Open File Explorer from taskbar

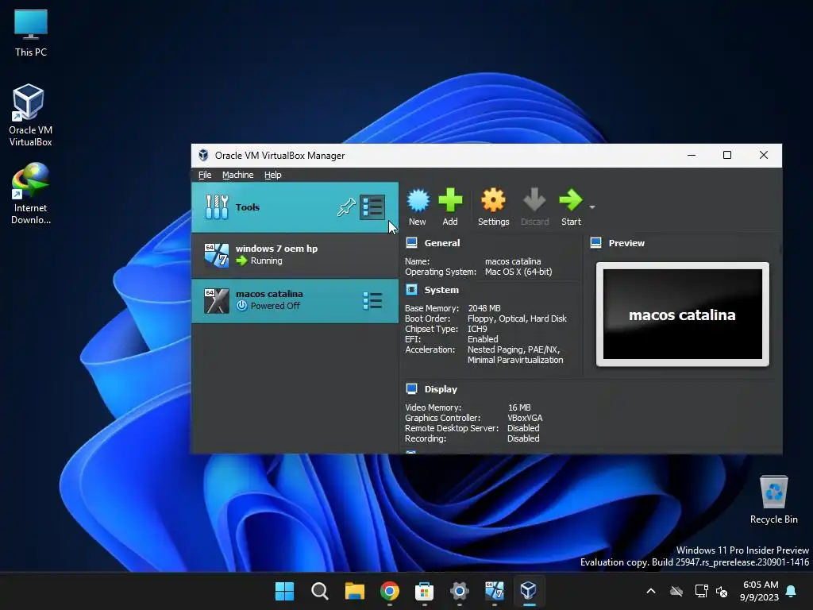(355, 591)
